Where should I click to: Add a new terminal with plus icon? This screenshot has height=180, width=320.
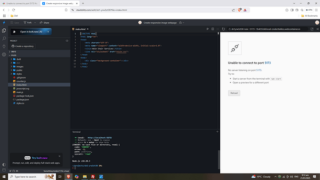pos(217,132)
